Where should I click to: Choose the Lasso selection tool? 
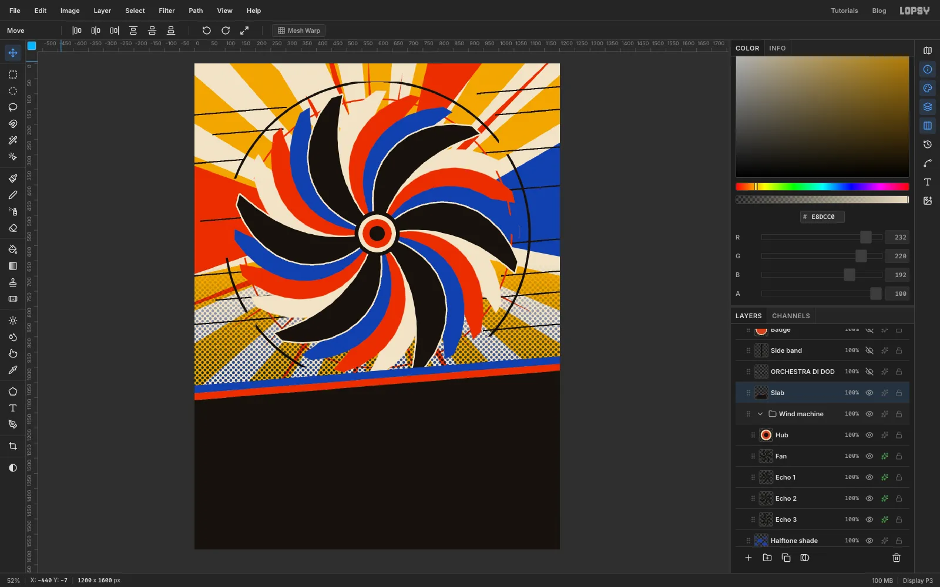coord(13,107)
